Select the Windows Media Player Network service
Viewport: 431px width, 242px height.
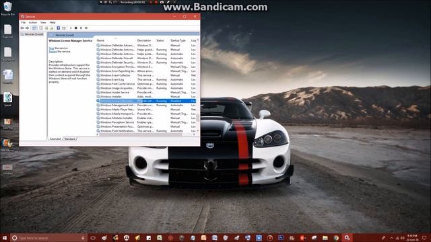tap(146, 110)
